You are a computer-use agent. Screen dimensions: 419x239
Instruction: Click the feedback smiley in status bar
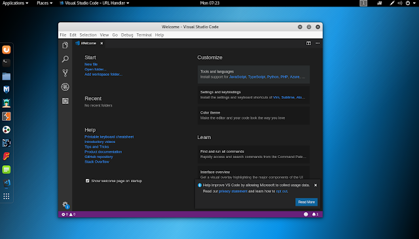click(306, 214)
